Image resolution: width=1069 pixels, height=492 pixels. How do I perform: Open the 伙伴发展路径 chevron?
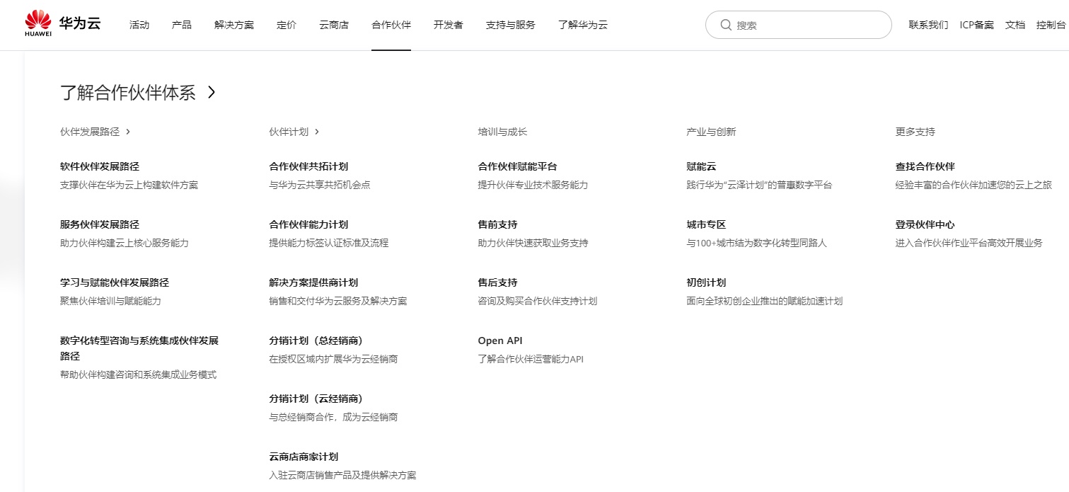tap(128, 132)
